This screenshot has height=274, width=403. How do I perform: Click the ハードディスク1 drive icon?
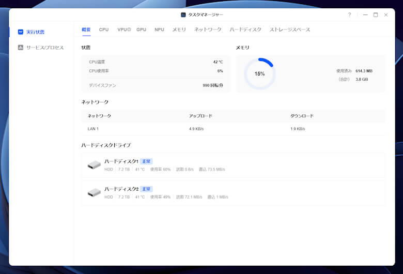(94, 165)
